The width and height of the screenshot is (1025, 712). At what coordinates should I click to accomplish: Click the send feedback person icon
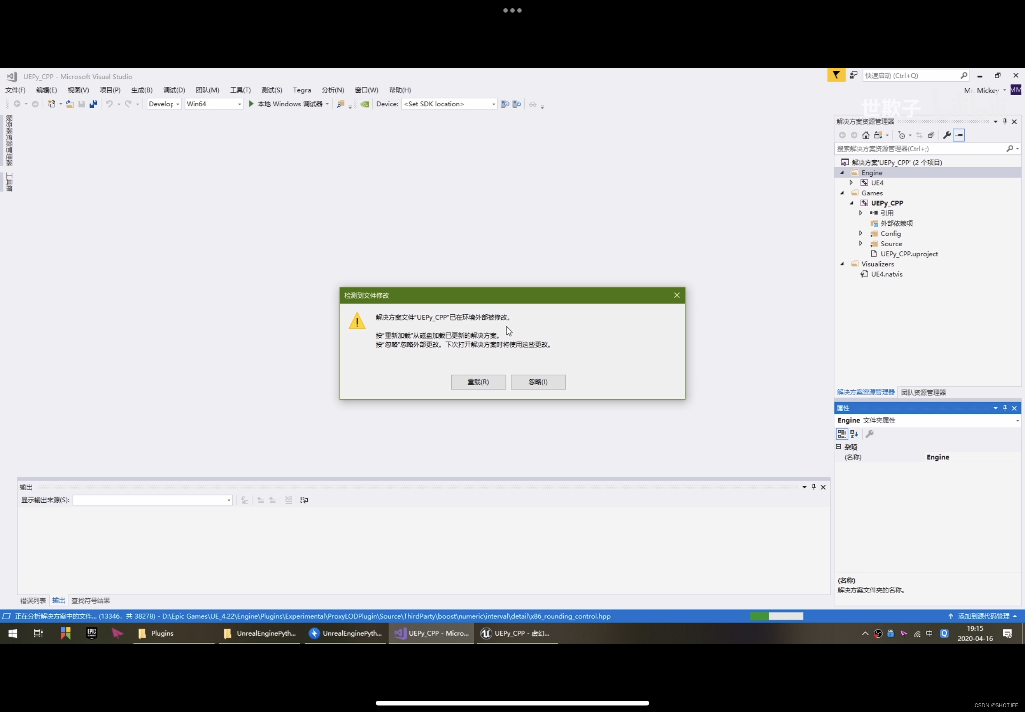click(x=853, y=75)
